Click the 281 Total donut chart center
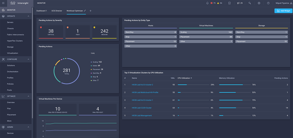Viewport: 293px width, 138px height. [67, 71]
